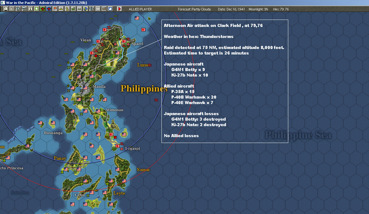Viewport: 369px width, 214px height.
Task: Click the green anchor icon on Luzon west coast
Action: coord(68,62)
